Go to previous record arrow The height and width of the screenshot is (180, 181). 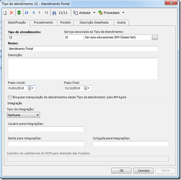pos(34,13)
